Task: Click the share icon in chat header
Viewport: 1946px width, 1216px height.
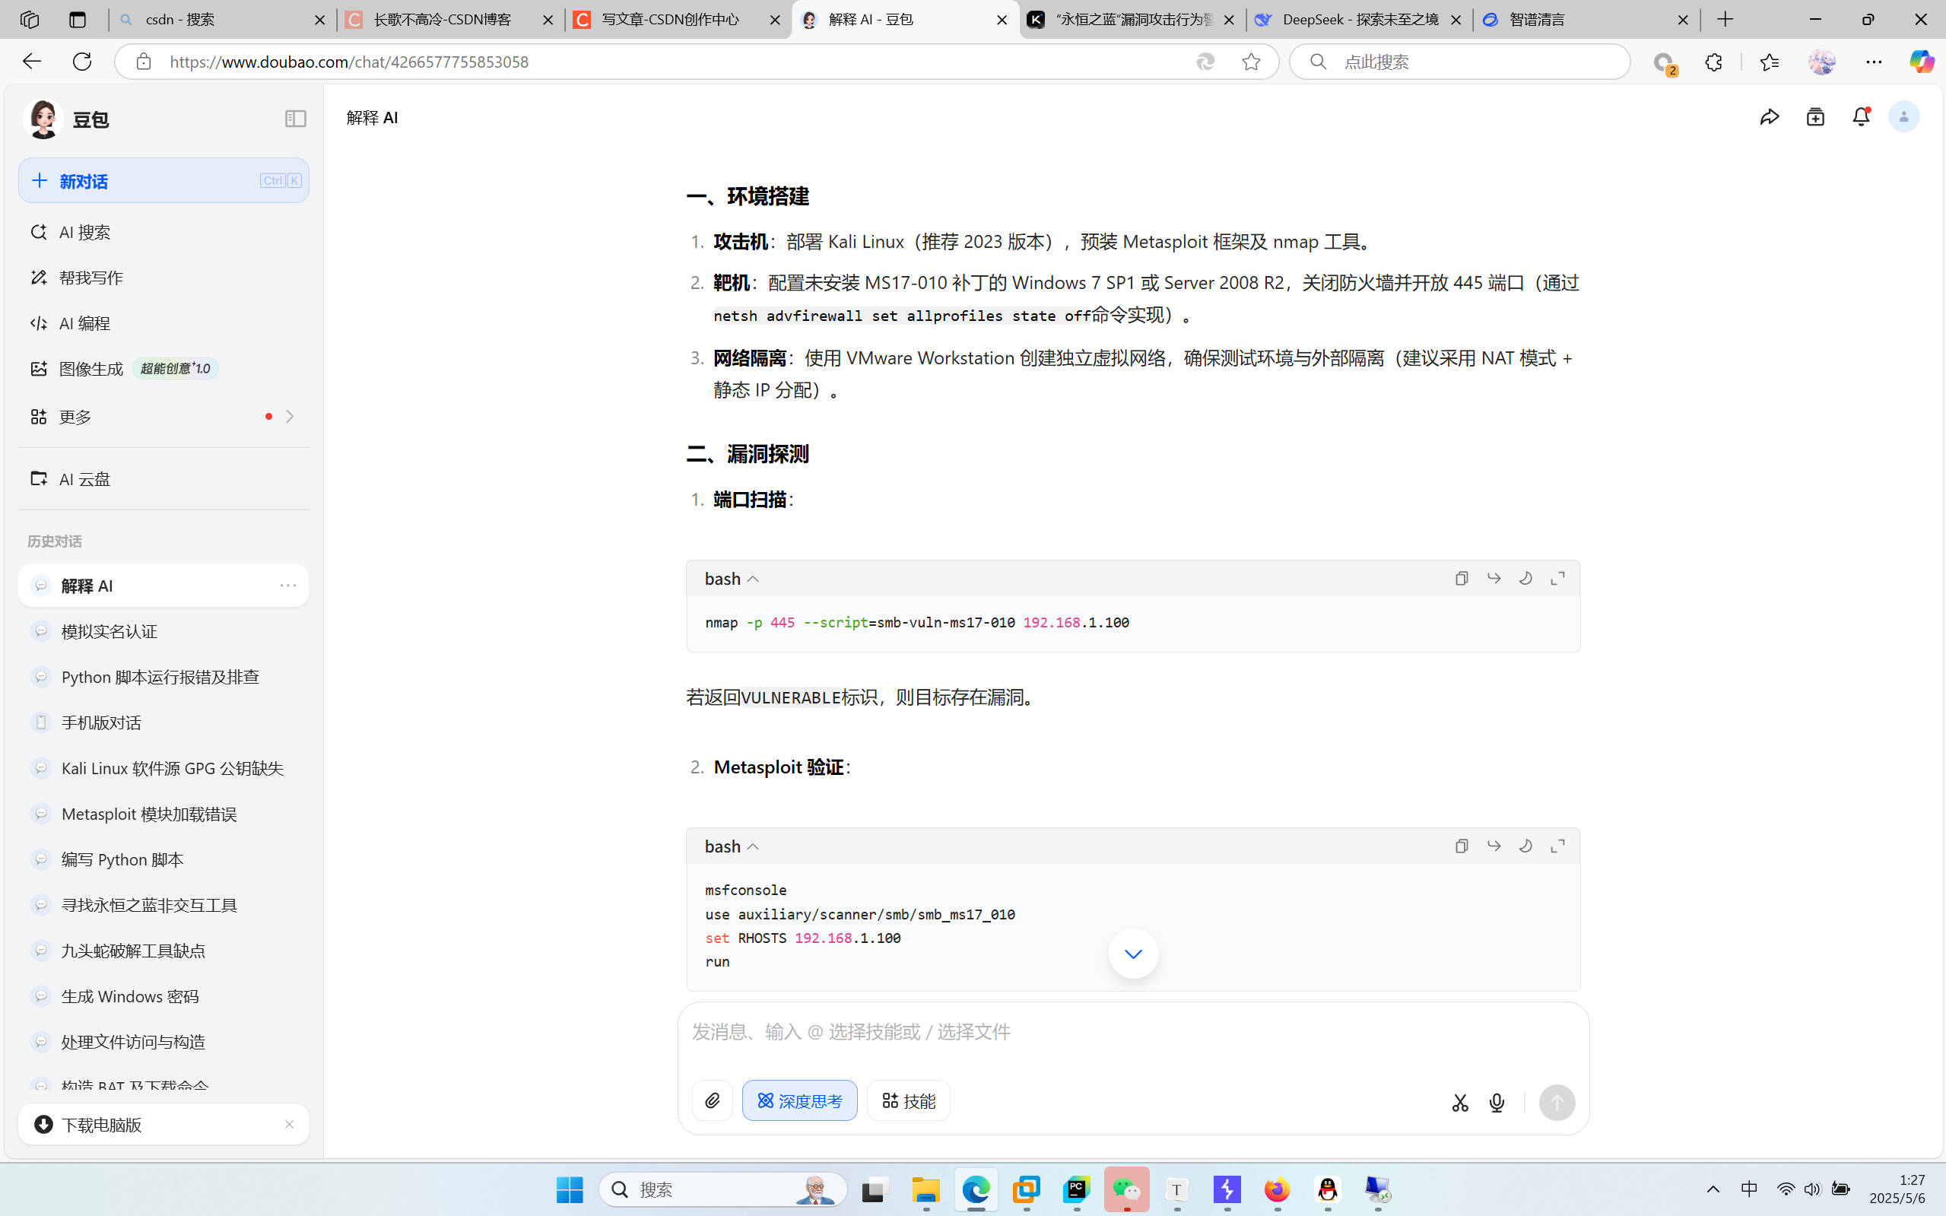Action: 1769,117
